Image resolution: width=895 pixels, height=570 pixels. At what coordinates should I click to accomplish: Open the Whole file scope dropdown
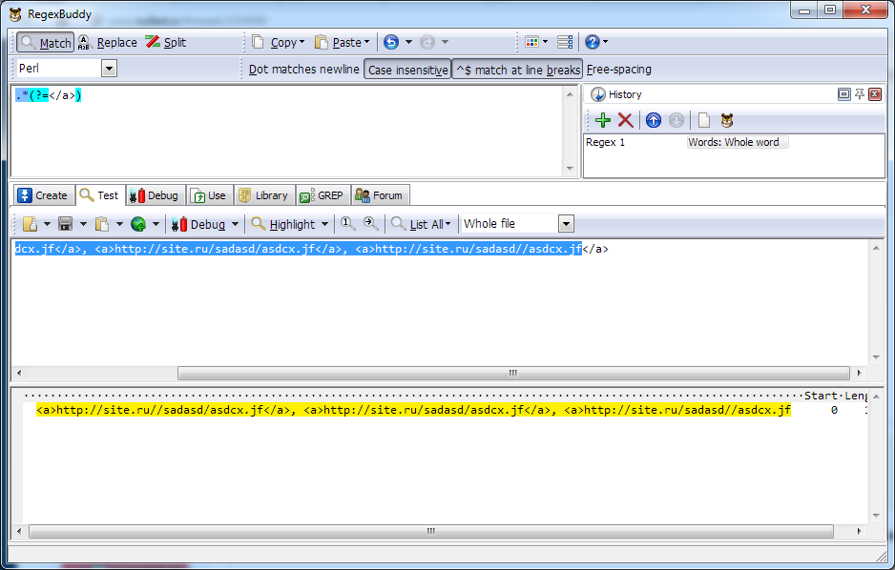click(x=566, y=224)
